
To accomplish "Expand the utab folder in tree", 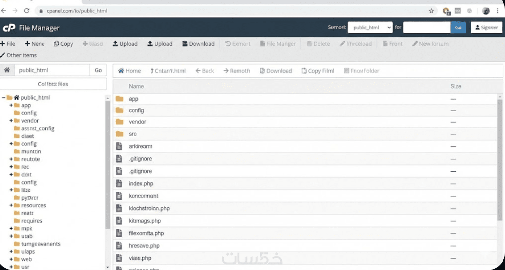I will point(11,236).
